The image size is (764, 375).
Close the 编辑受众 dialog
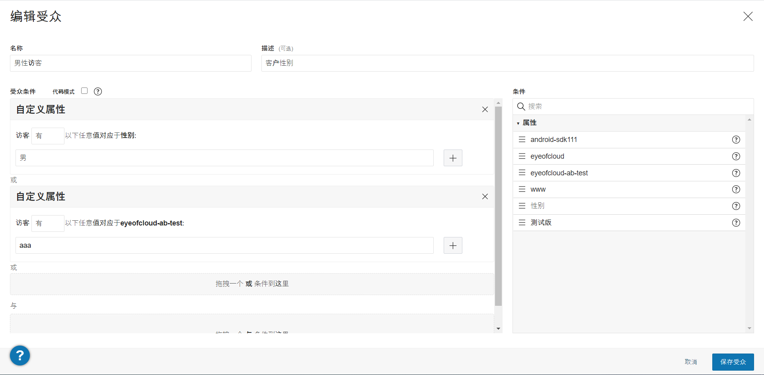tap(748, 16)
